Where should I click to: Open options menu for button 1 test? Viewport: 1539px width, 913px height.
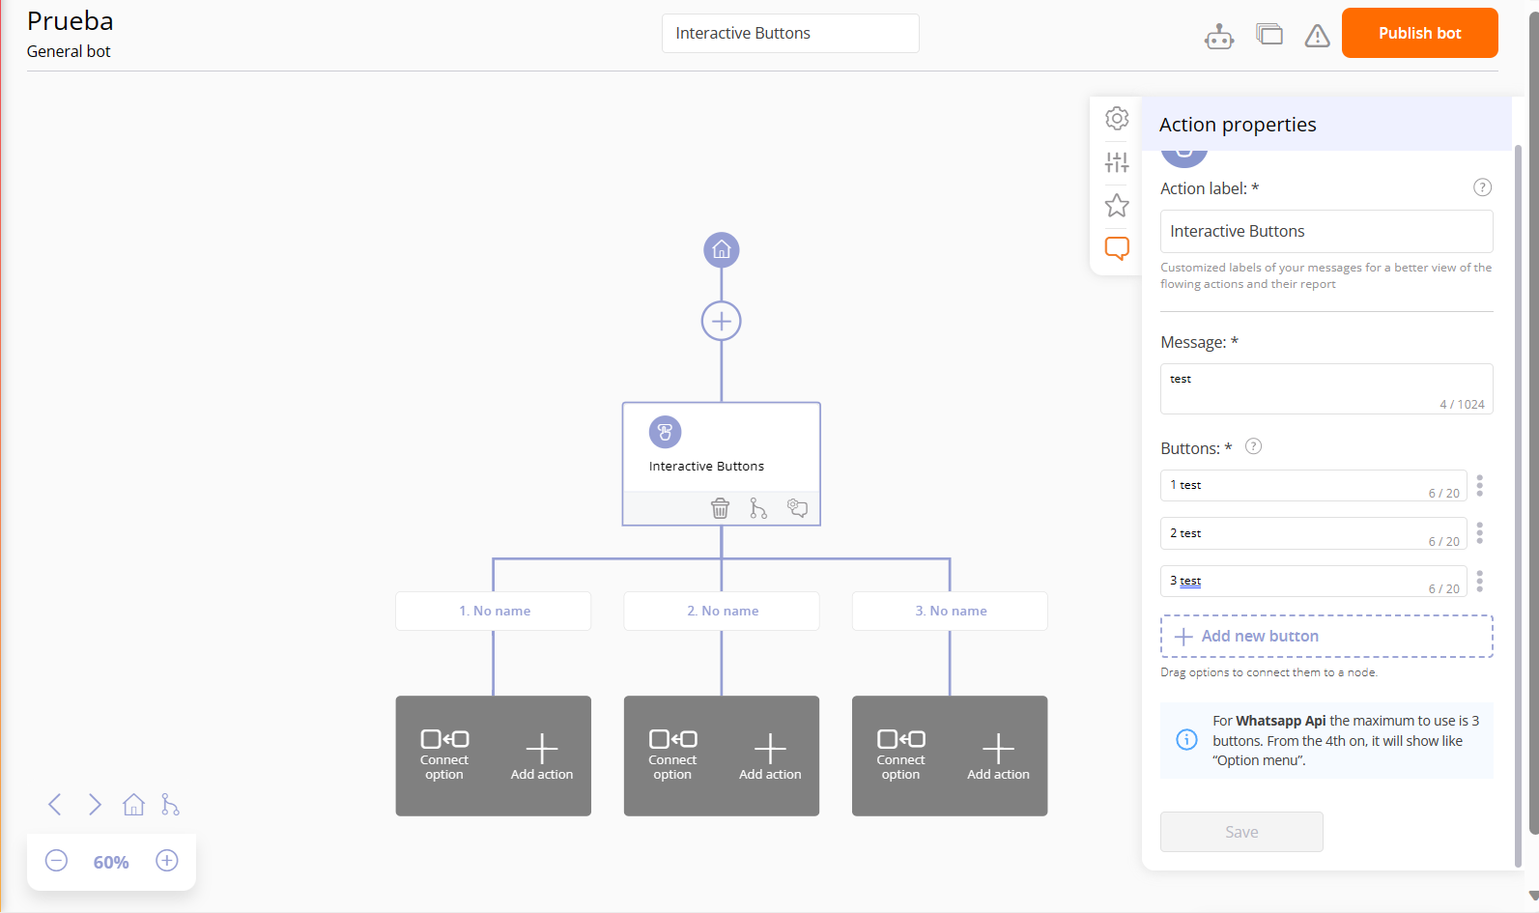point(1479,486)
